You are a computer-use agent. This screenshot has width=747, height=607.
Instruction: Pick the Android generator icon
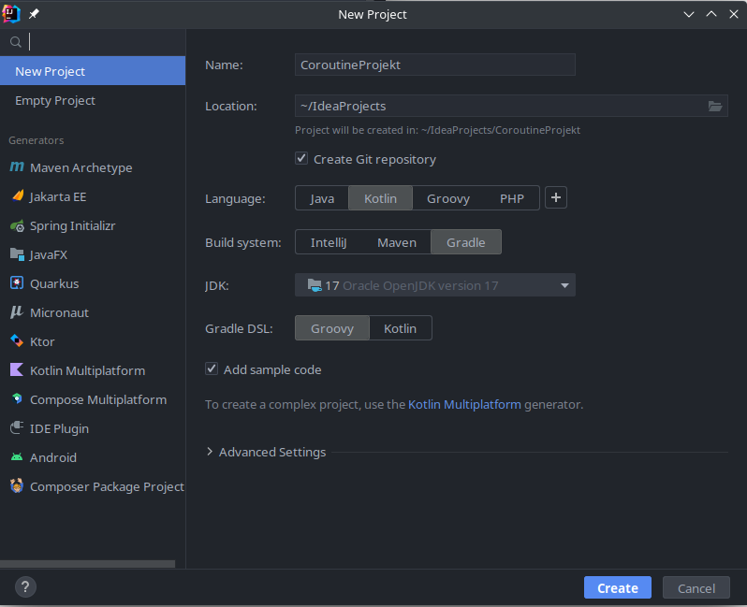coord(17,457)
